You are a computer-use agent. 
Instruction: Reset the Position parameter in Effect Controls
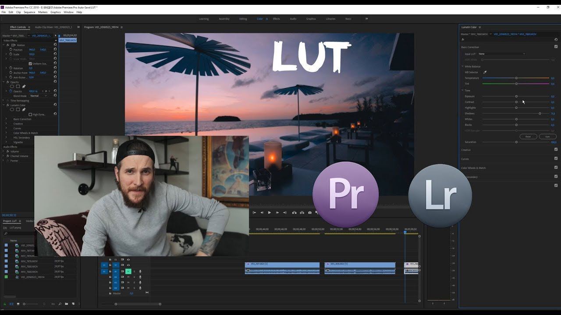point(55,49)
